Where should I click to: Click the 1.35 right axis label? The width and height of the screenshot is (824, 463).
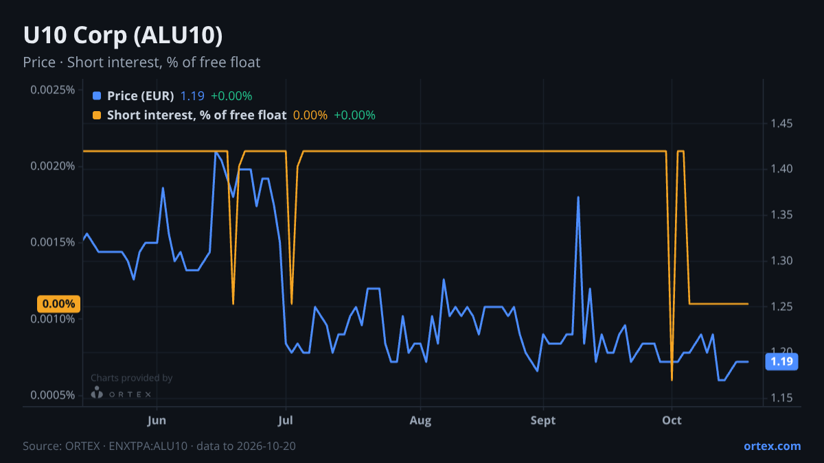781,215
